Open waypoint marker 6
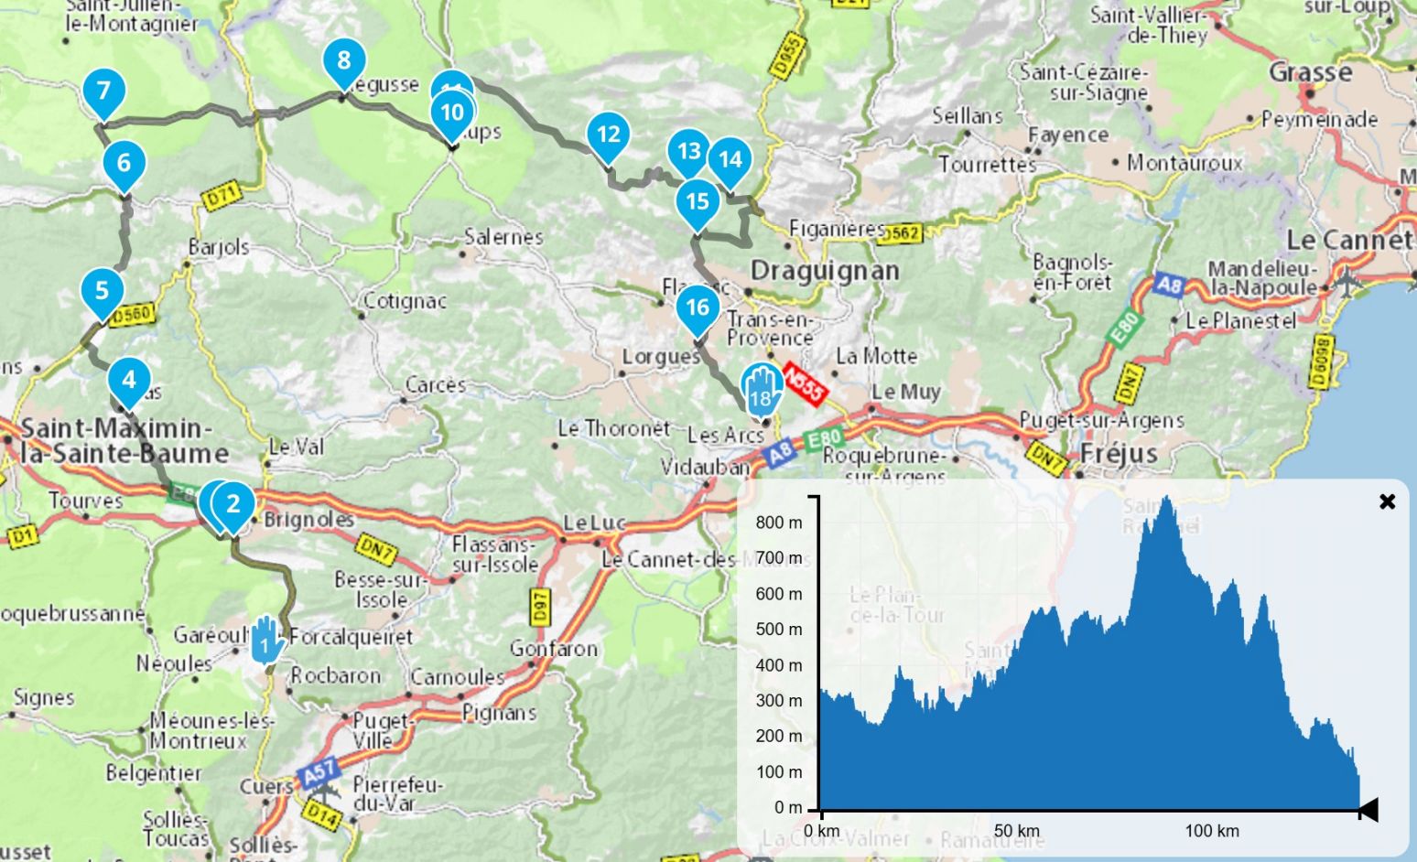The height and width of the screenshot is (862, 1417). point(124,164)
